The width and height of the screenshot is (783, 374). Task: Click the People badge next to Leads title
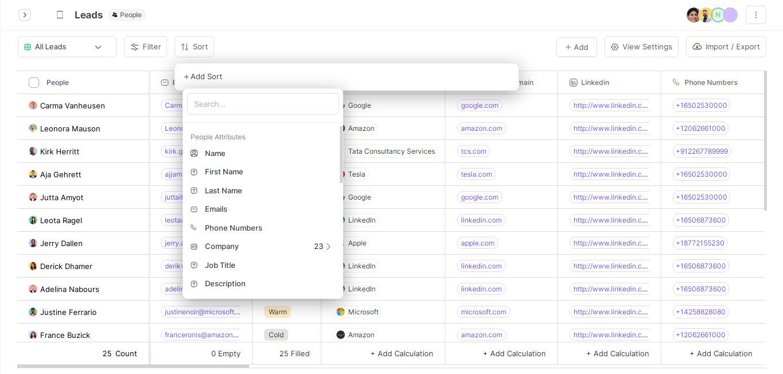pyautogui.click(x=126, y=15)
